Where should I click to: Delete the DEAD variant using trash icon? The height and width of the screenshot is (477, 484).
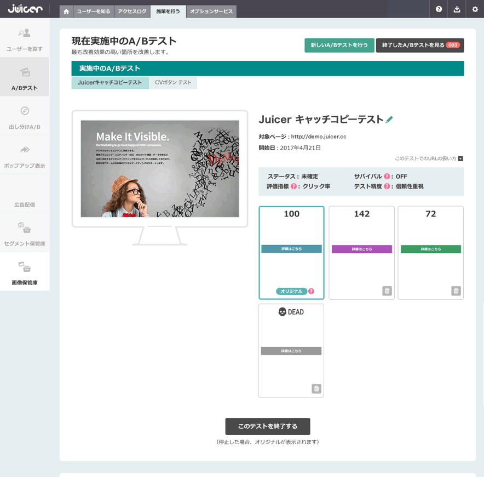pos(316,389)
